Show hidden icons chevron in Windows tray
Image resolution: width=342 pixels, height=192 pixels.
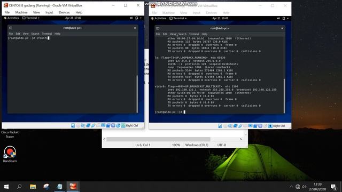pyautogui.click(x=291, y=187)
